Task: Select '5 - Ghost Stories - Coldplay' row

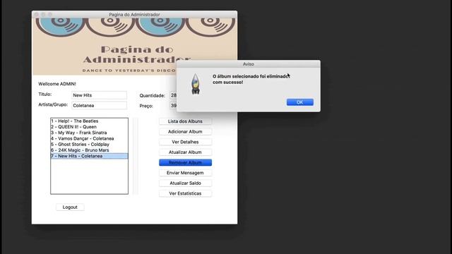Action: click(90, 144)
